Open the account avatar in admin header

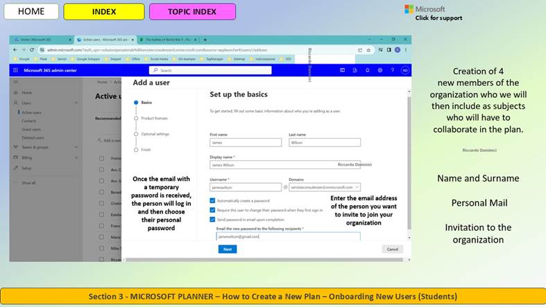[x=405, y=70]
